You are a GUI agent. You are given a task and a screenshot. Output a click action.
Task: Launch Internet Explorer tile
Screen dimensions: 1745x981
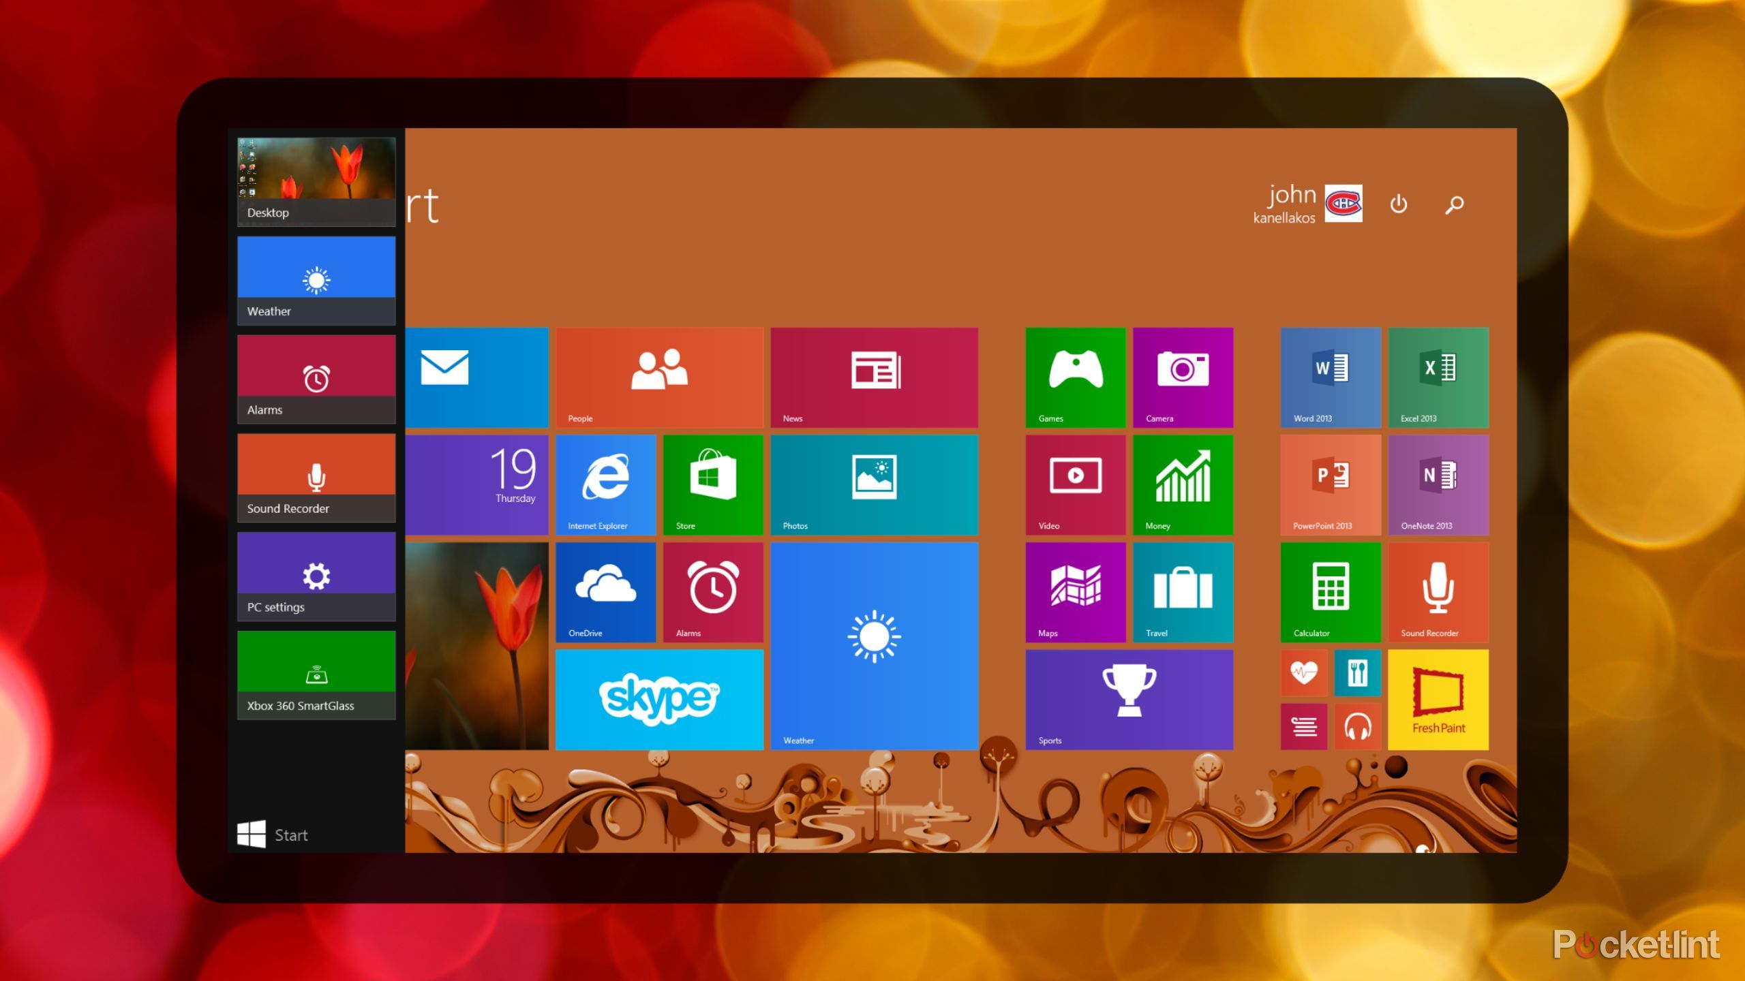click(x=605, y=485)
